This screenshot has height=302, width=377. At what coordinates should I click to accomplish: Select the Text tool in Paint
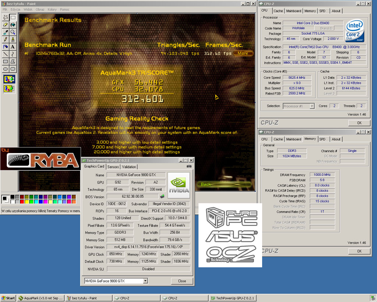click(x=13, y=47)
